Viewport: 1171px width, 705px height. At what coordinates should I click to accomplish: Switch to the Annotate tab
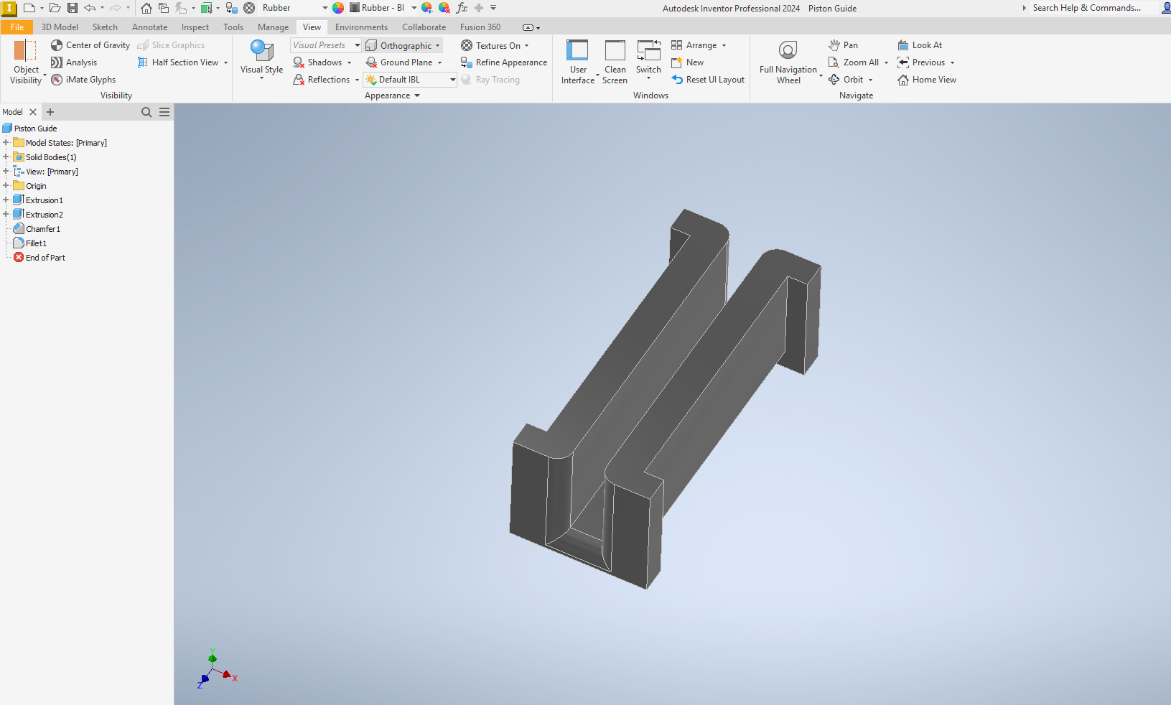coord(149,27)
